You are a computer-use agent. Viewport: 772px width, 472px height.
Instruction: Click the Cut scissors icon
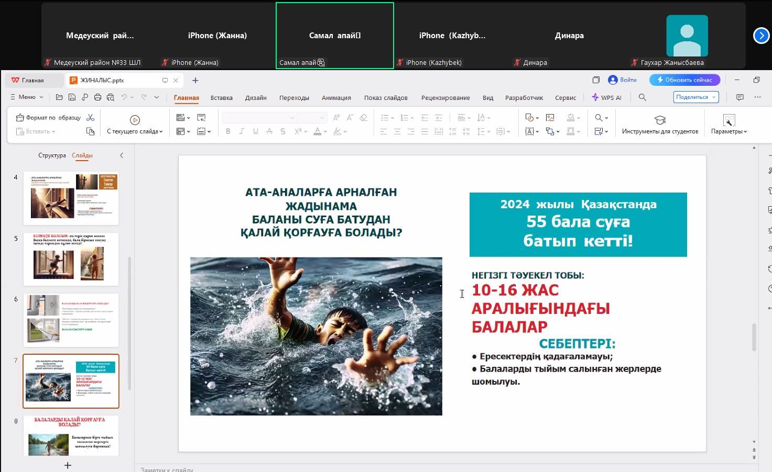(91, 118)
